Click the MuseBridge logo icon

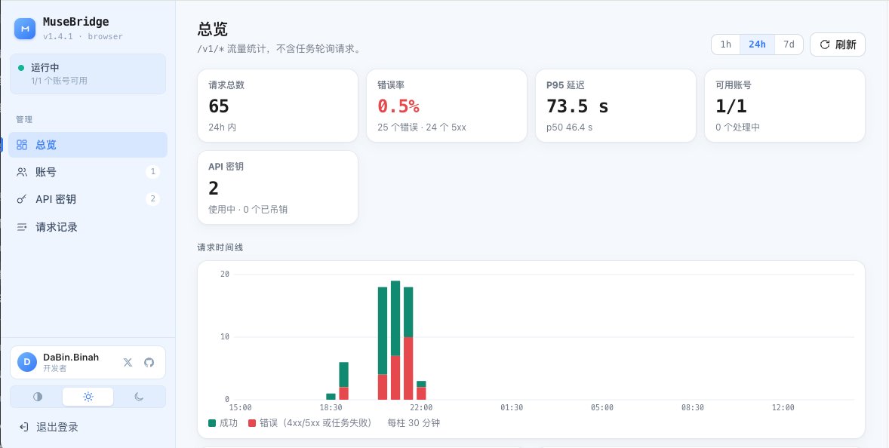click(x=25, y=29)
